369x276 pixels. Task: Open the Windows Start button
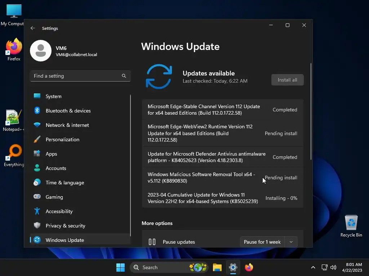click(x=120, y=267)
